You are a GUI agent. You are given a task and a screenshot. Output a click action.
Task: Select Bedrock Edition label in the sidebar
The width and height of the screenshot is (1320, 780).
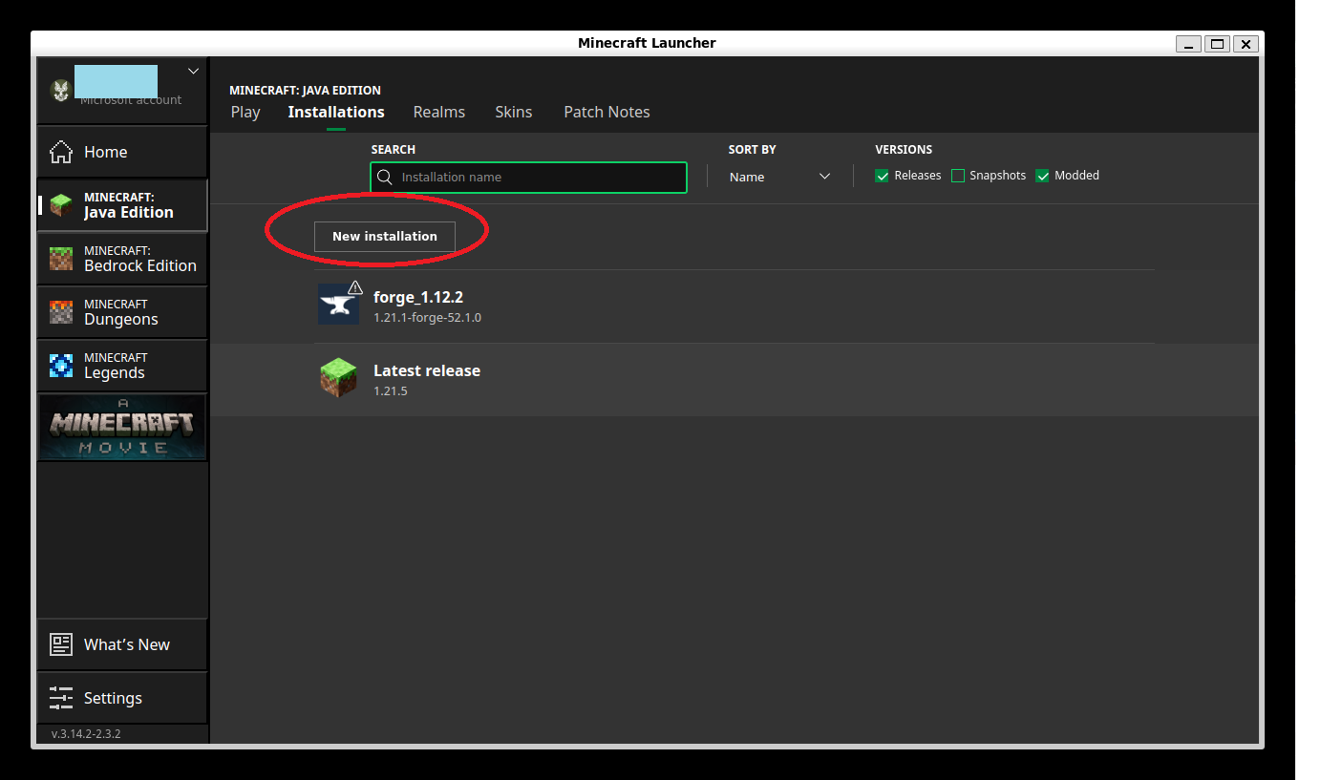tap(140, 265)
